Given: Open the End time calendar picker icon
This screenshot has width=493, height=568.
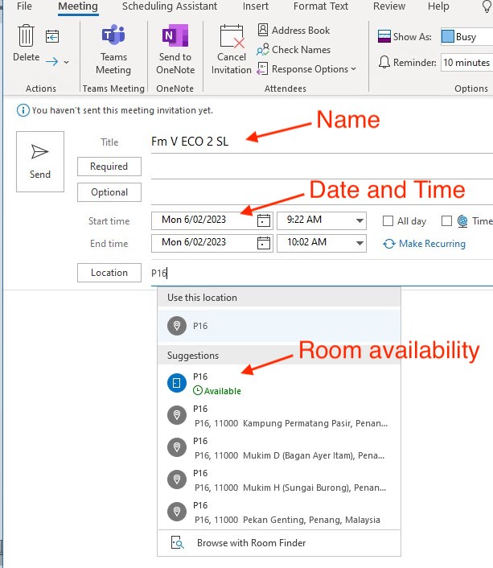Looking at the screenshot, I should click(264, 243).
